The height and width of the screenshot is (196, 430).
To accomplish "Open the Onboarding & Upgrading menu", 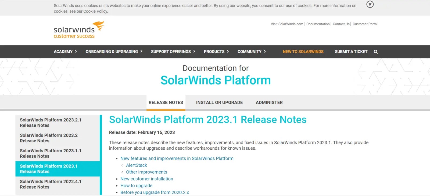I will tap(112, 51).
